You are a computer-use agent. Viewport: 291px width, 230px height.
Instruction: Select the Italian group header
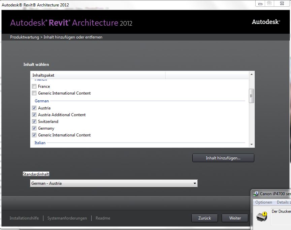(x=40, y=143)
